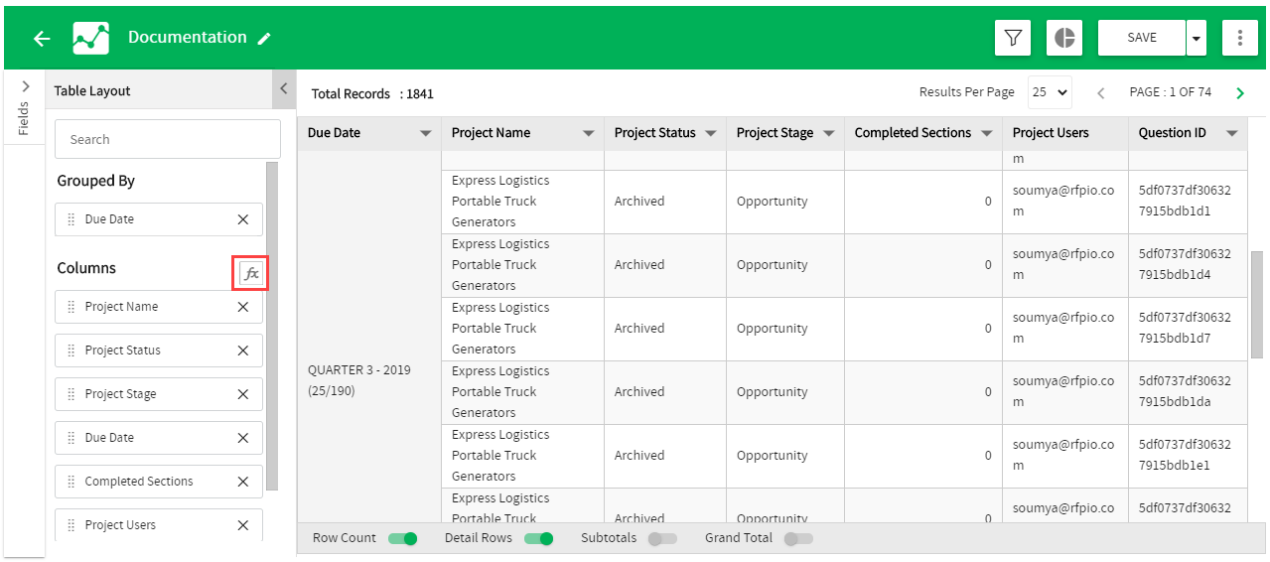Open the three-dot more options menu
The image size is (1270, 562).
click(x=1240, y=38)
